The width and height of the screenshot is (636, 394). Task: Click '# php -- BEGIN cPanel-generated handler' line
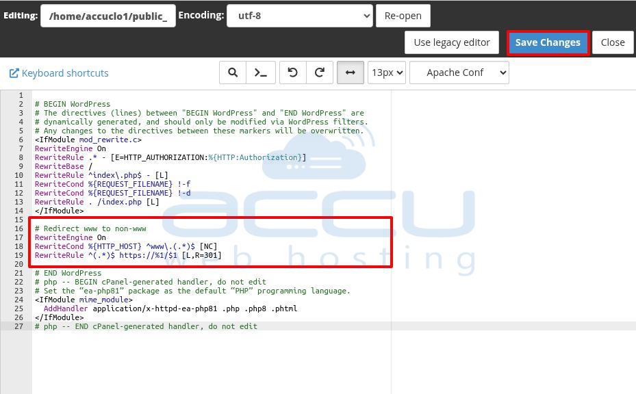pos(151,282)
